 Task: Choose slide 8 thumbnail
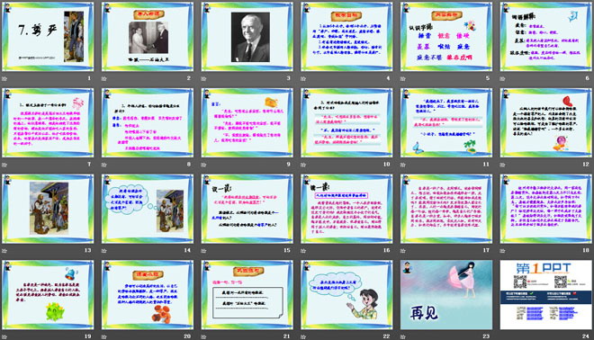pos(148,122)
